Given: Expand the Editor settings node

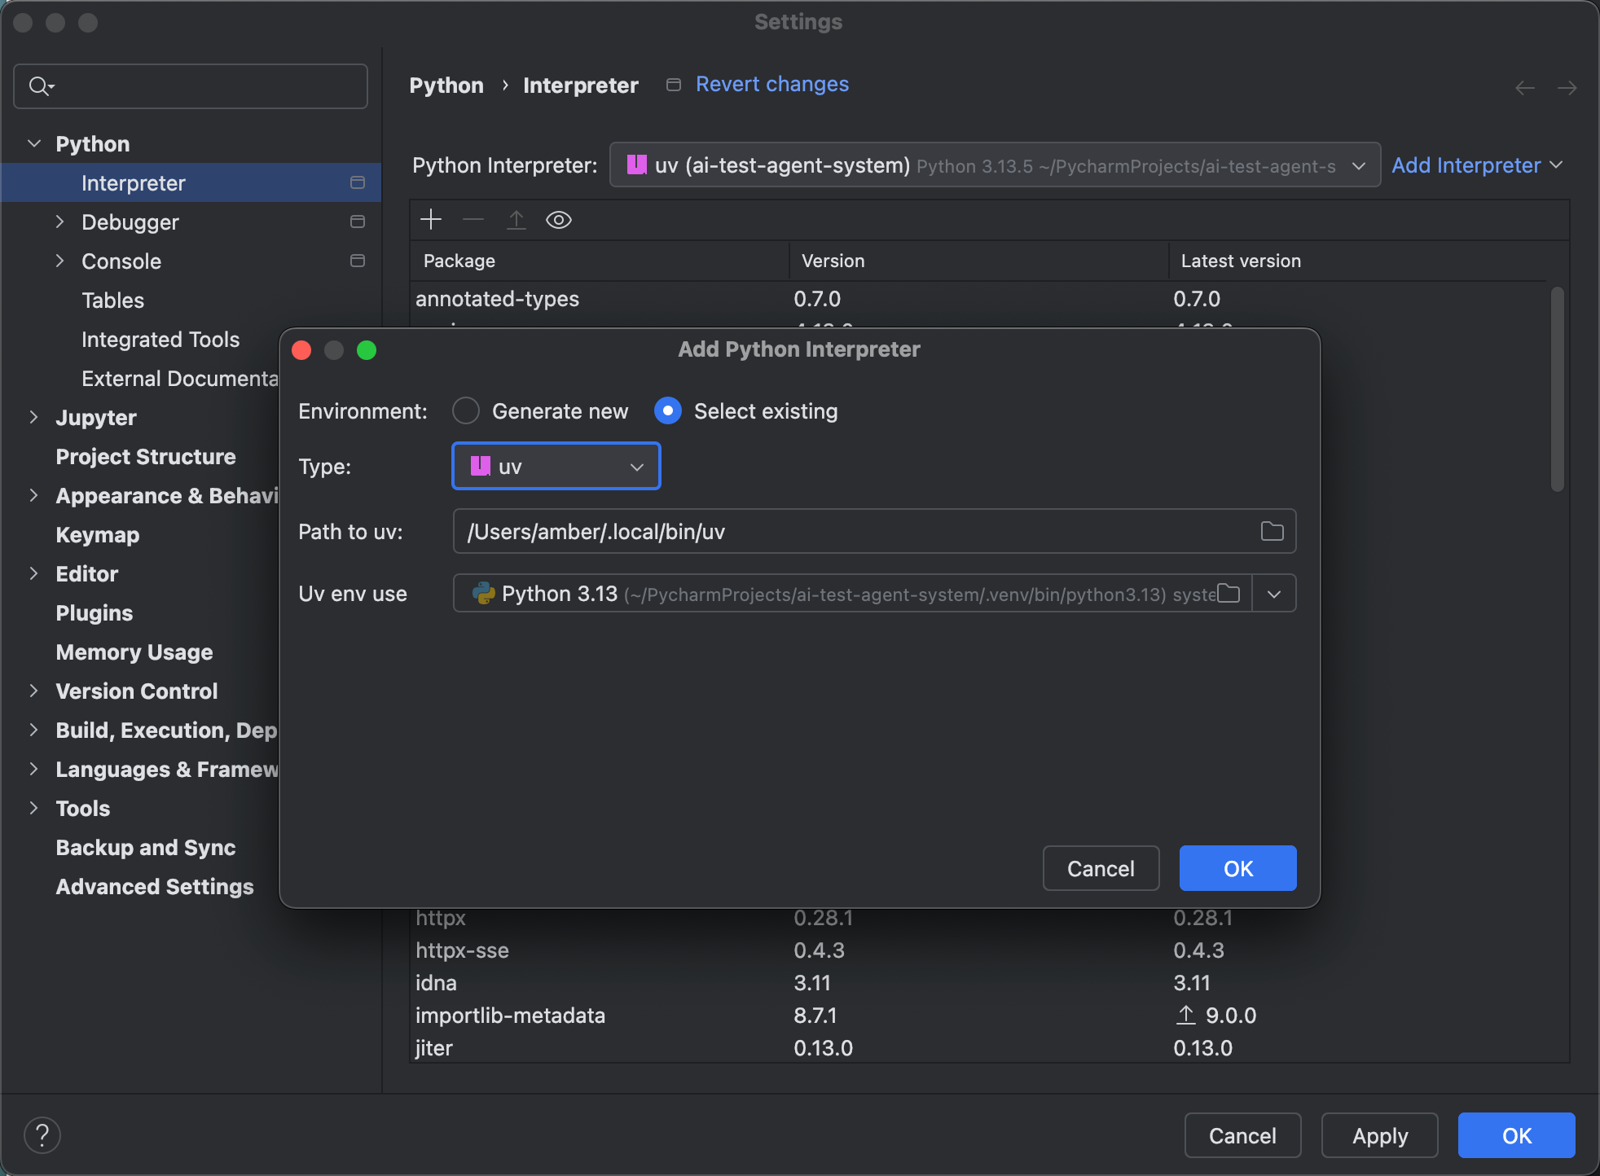Looking at the screenshot, I should click(x=33, y=573).
